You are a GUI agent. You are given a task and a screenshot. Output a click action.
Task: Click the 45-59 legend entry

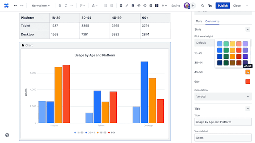pos(102,133)
